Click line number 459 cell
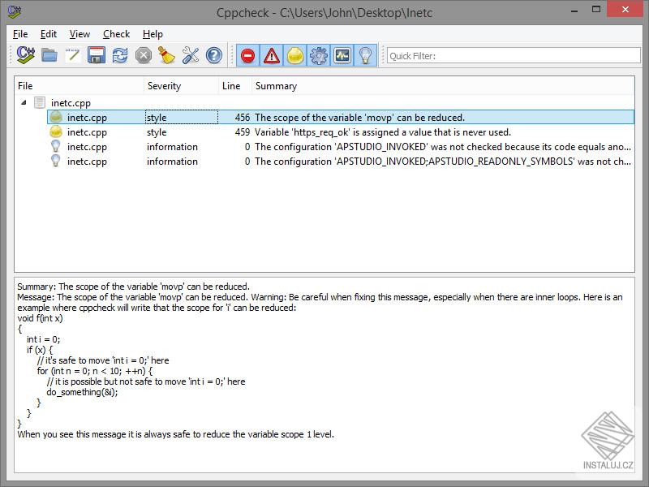The height and width of the screenshot is (487, 649). pyautogui.click(x=242, y=132)
